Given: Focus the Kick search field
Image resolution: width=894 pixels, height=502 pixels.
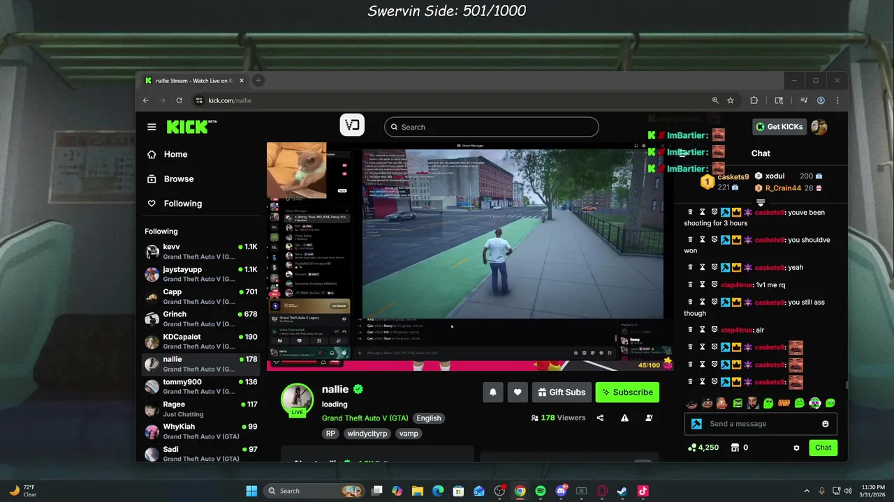Looking at the screenshot, I should click(491, 127).
